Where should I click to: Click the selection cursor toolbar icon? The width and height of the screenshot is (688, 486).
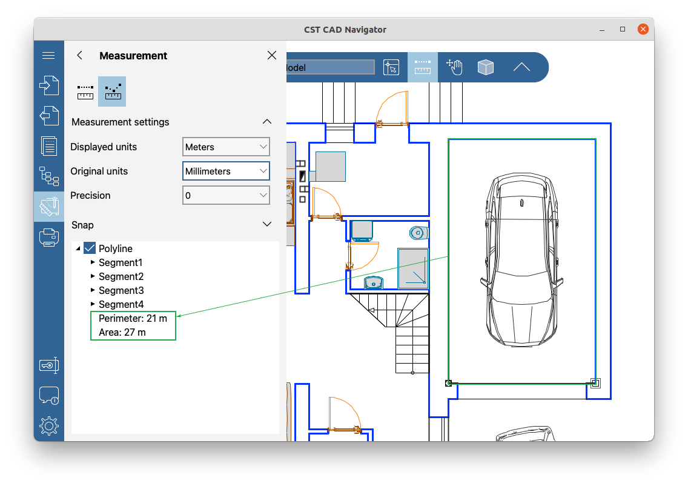click(x=391, y=67)
